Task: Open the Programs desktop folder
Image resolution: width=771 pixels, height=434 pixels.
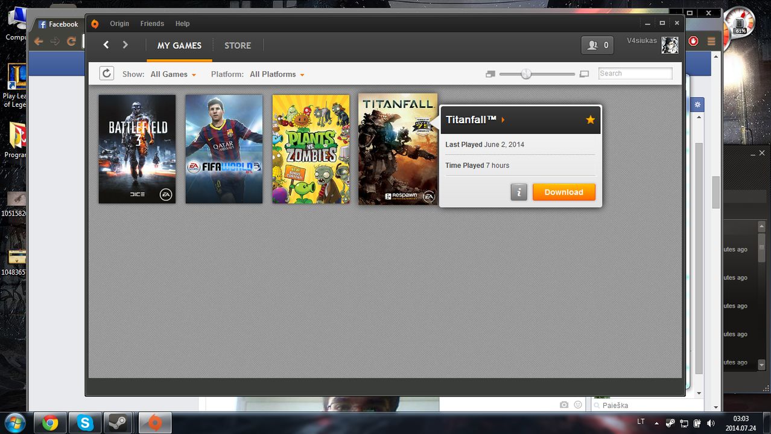Action: (x=16, y=140)
